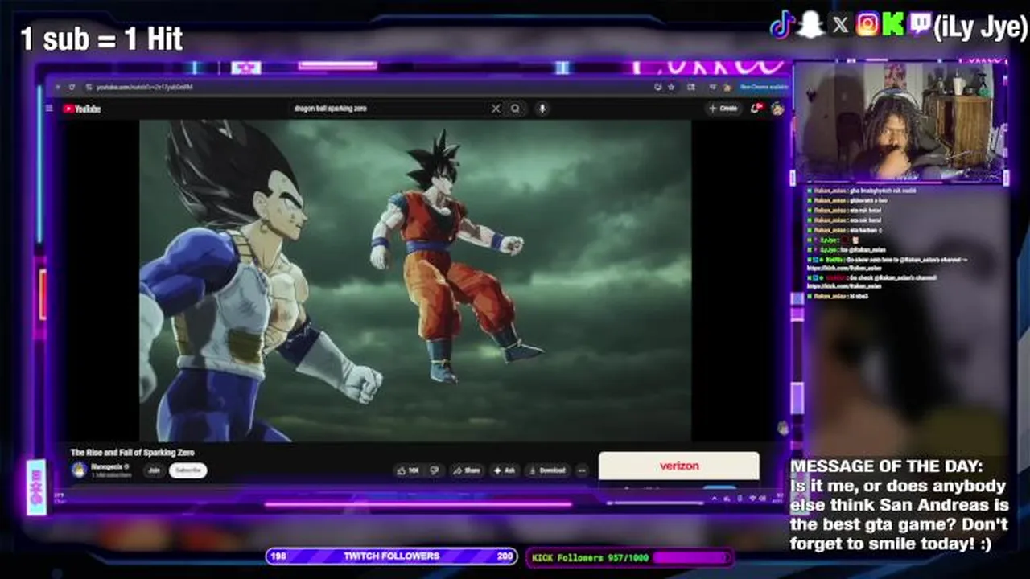The image size is (1030, 579).
Task: Click the streamer webcam feed
Action: [x=899, y=122]
